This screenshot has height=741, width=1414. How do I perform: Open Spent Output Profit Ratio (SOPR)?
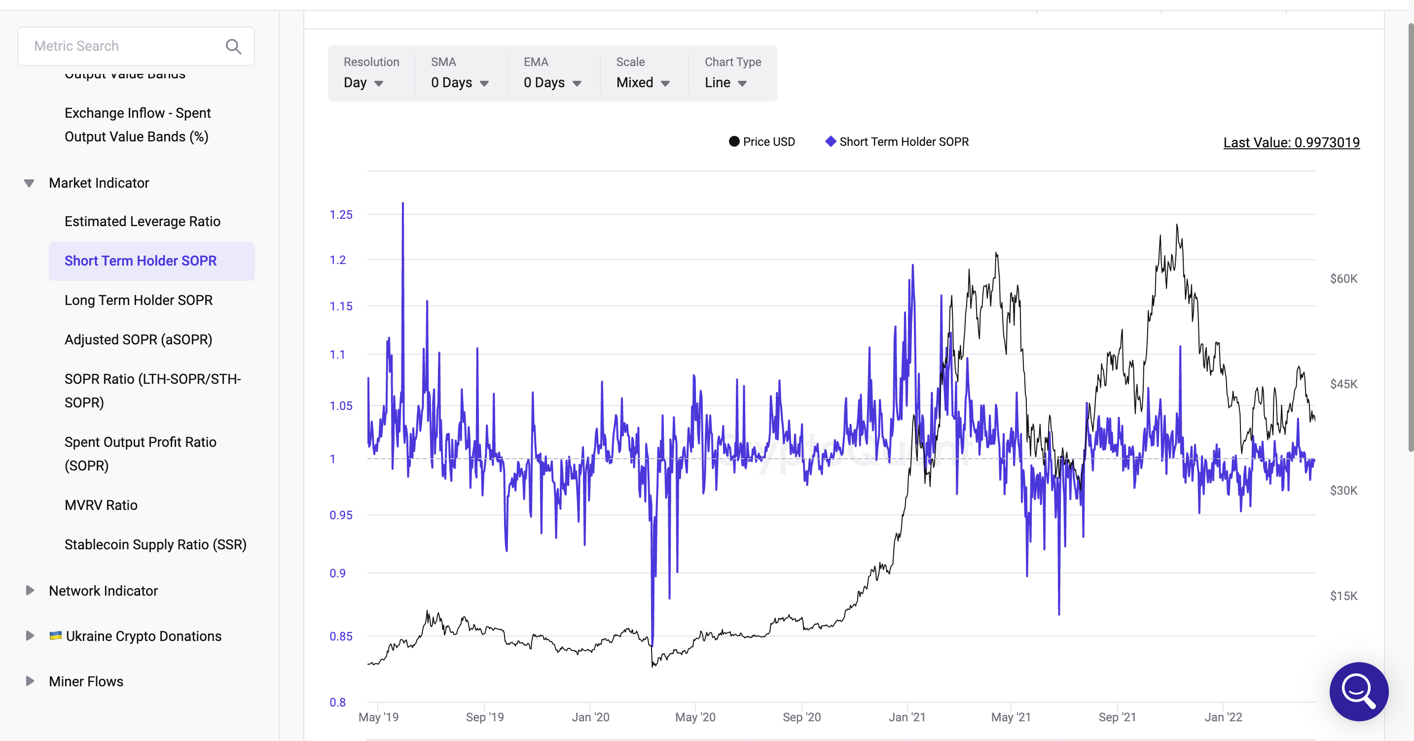click(x=141, y=454)
